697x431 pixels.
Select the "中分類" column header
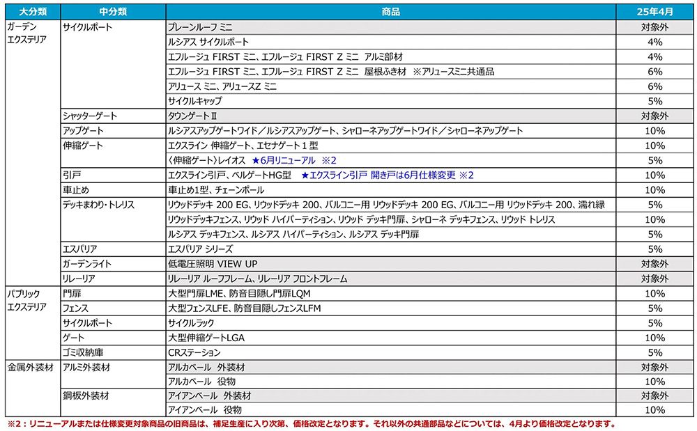[114, 12]
